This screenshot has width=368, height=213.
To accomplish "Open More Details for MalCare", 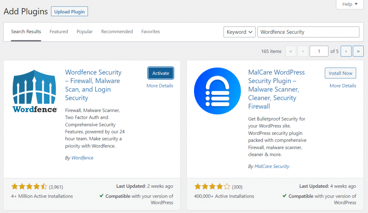I will point(343,86).
